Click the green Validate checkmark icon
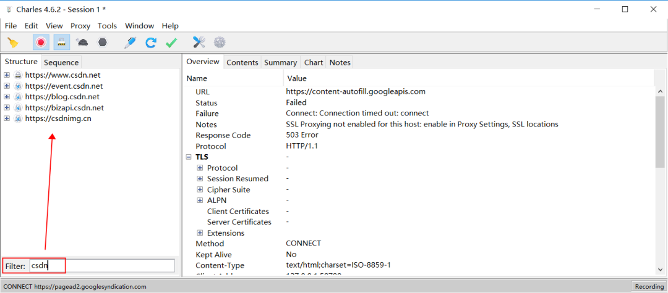Image resolution: width=668 pixels, height=293 pixels. pos(171,43)
